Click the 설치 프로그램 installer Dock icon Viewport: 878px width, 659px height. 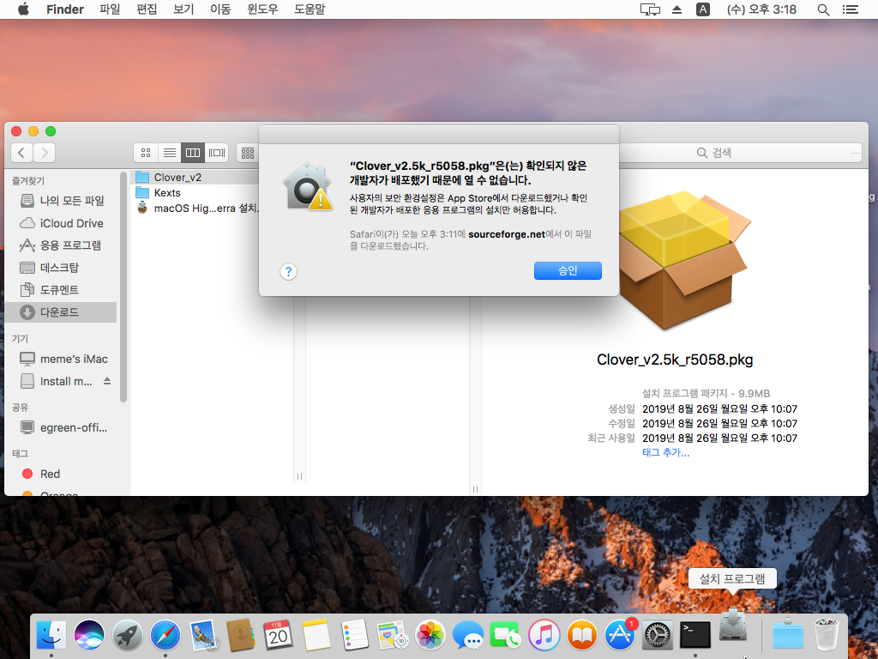[x=733, y=626]
